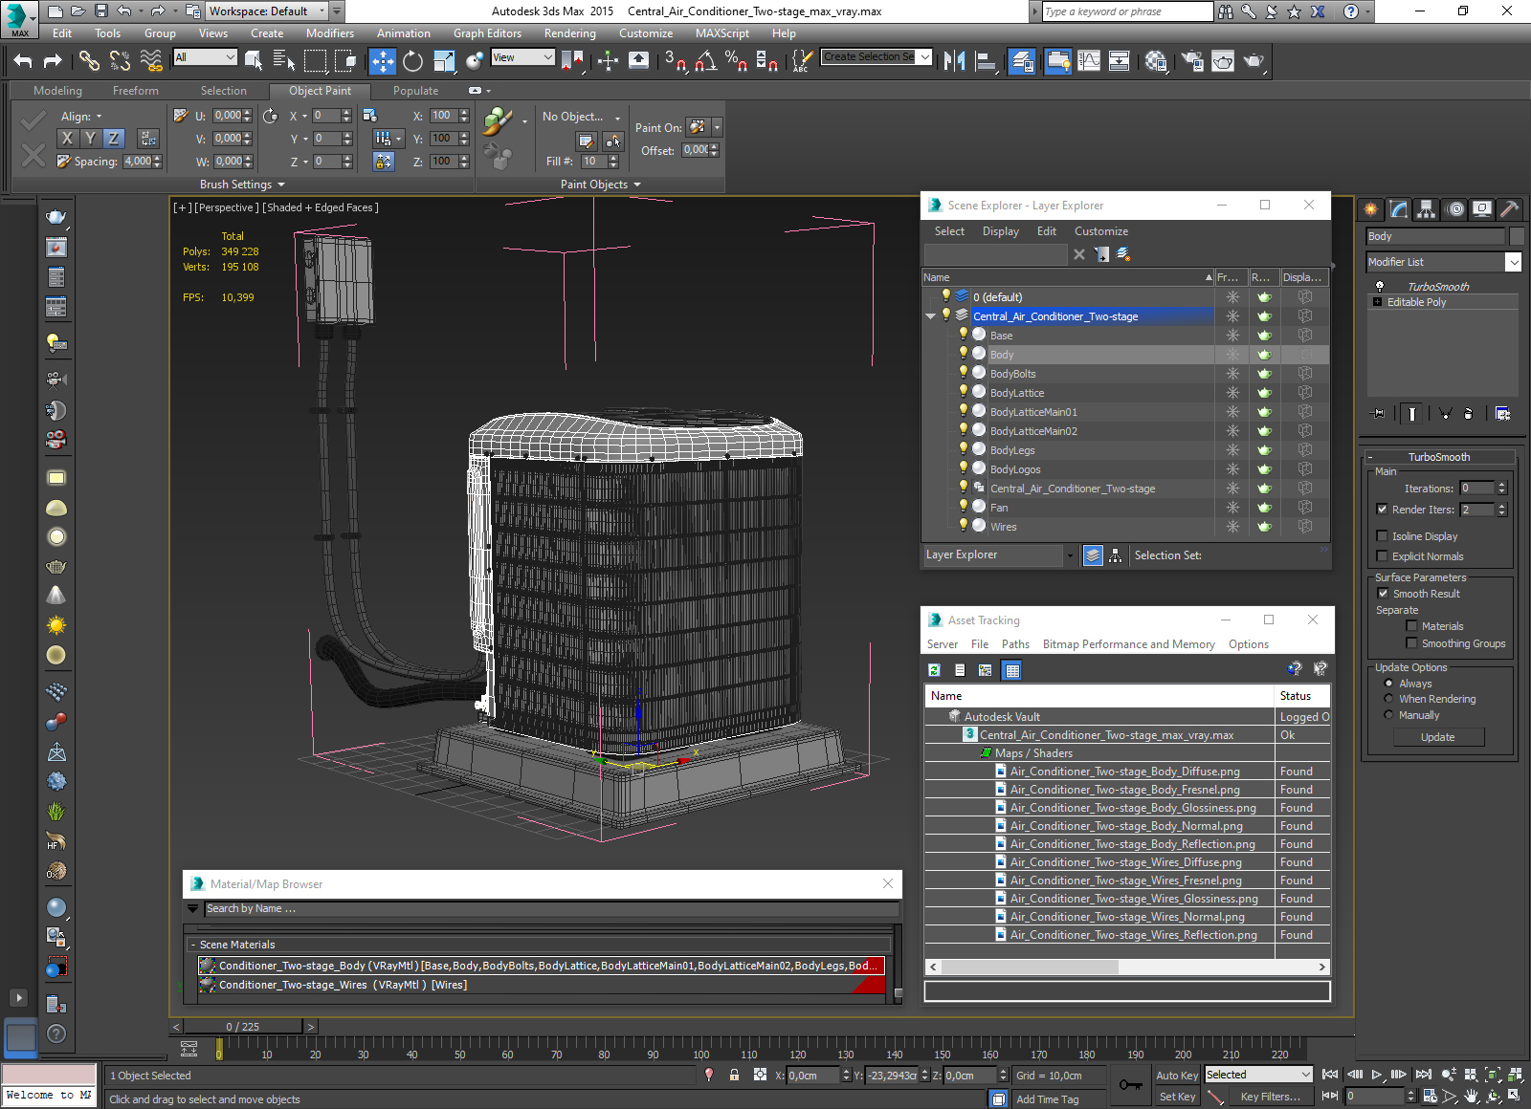Viewport: 1531px width, 1109px height.
Task: Open the Material Editor icon
Action: click(x=1156, y=61)
